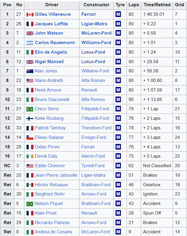
Task: Open the Didier Pironi driver link
Action: [x=47, y=147]
